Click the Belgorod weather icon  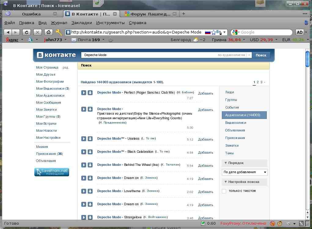(196, 40)
